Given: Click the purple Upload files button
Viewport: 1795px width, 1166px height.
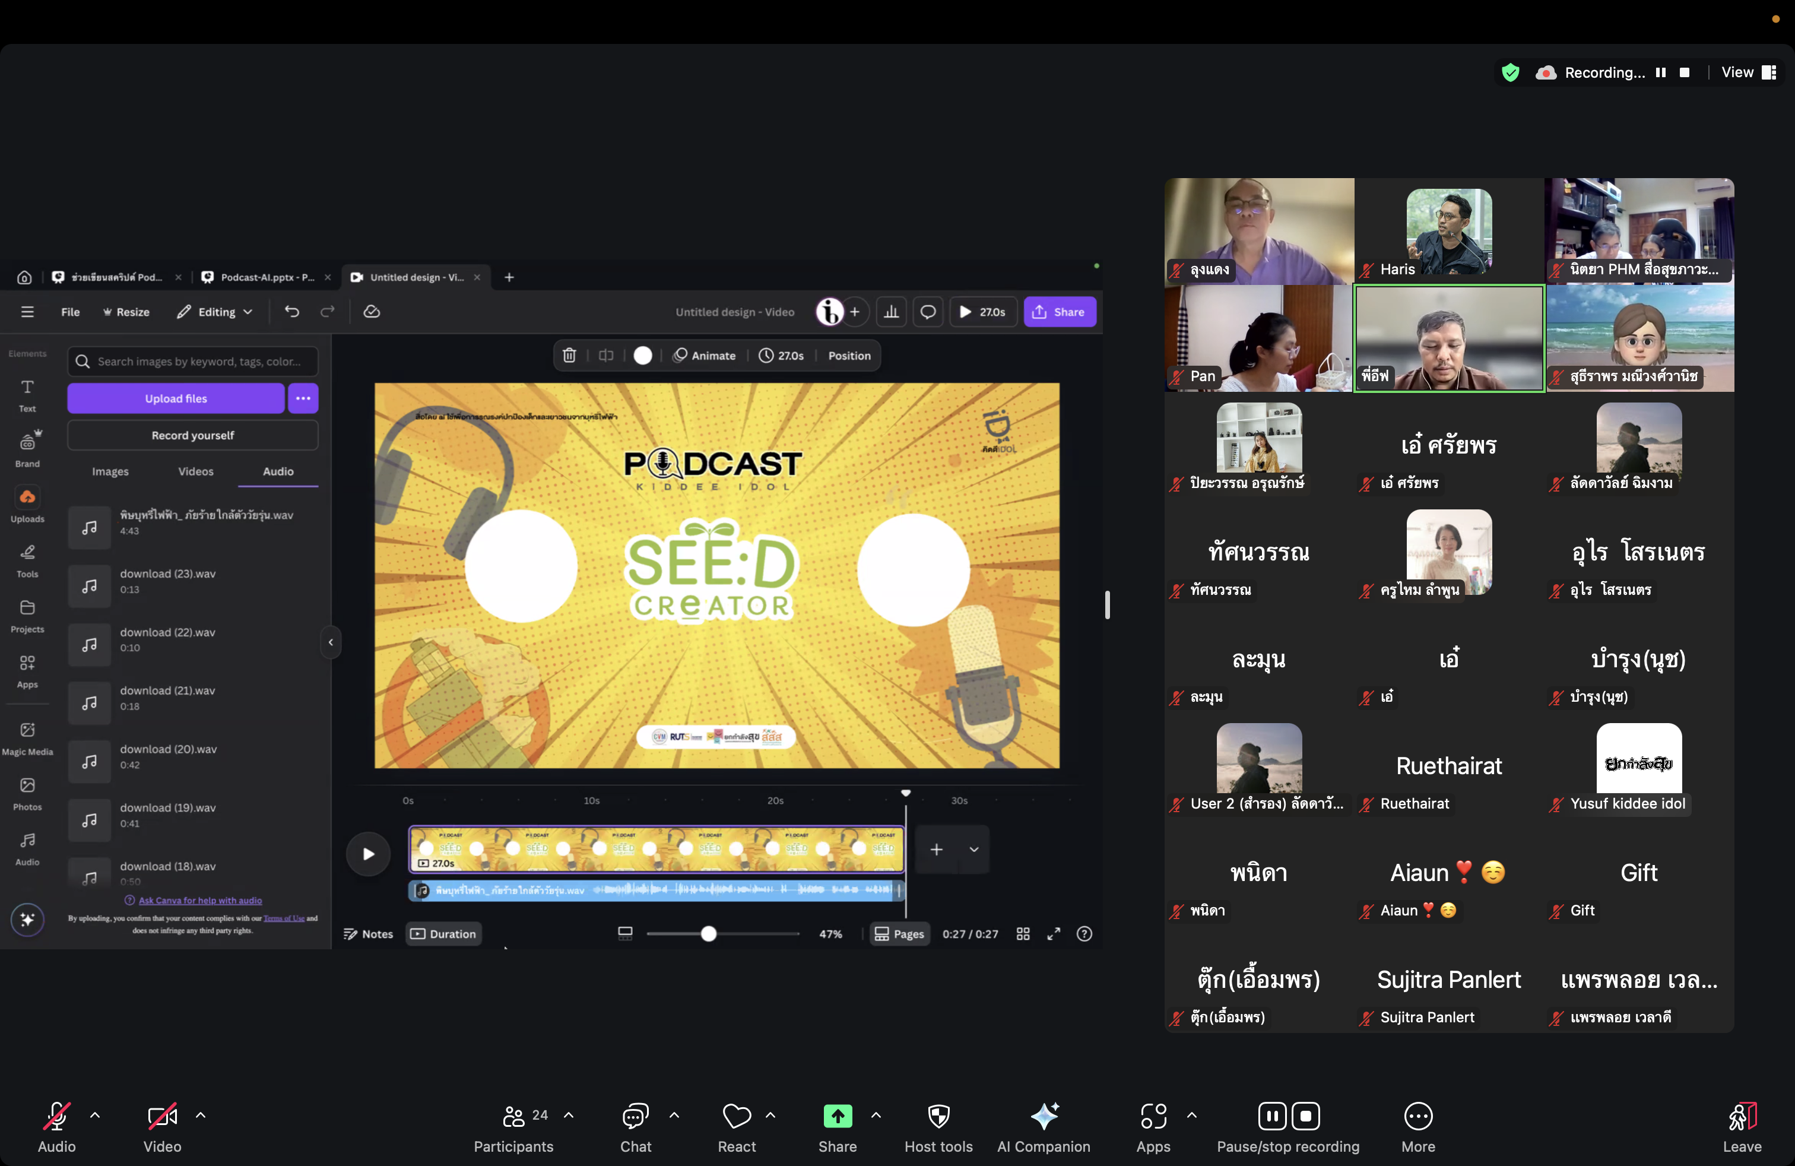Looking at the screenshot, I should (x=176, y=398).
